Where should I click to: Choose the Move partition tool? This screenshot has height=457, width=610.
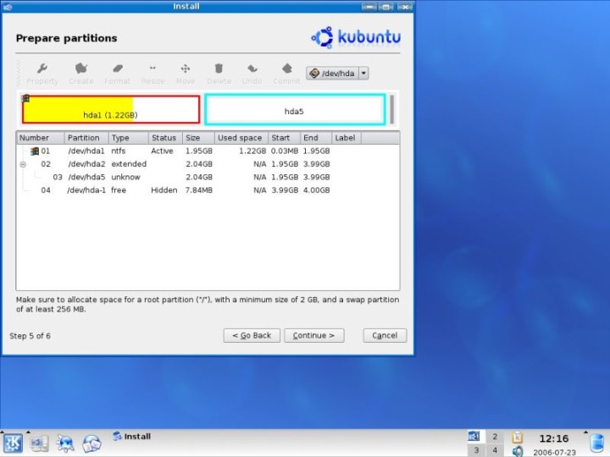[185, 69]
